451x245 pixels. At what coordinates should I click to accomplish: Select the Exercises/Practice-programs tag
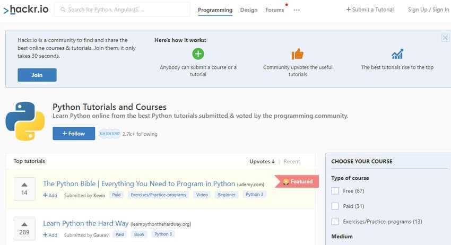point(159,195)
